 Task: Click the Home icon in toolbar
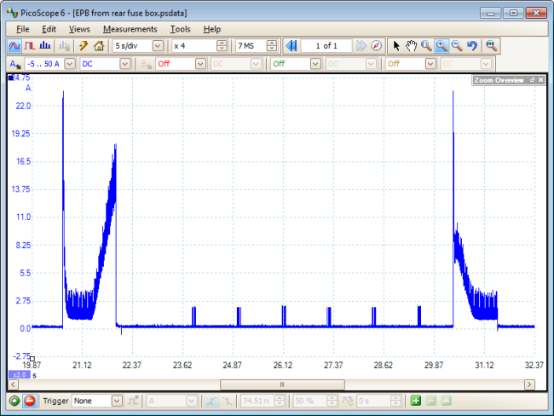coord(99,46)
